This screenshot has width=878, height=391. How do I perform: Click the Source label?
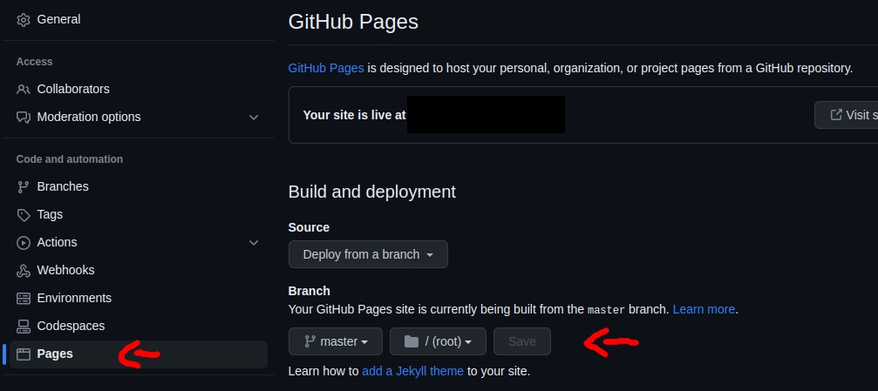[309, 227]
